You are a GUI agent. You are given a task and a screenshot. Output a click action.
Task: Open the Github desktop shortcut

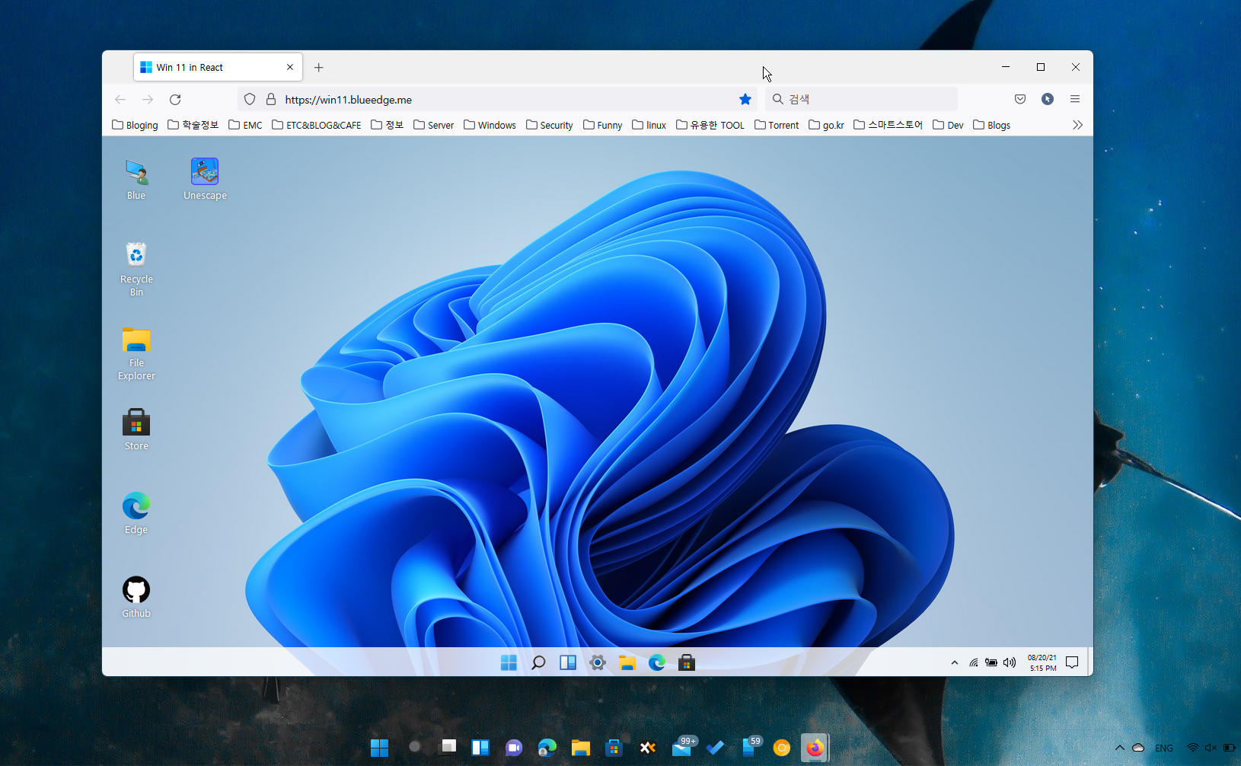coord(136,597)
